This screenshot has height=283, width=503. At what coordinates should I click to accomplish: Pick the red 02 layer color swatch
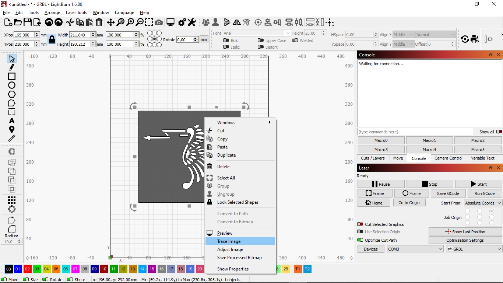click(27, 269)
